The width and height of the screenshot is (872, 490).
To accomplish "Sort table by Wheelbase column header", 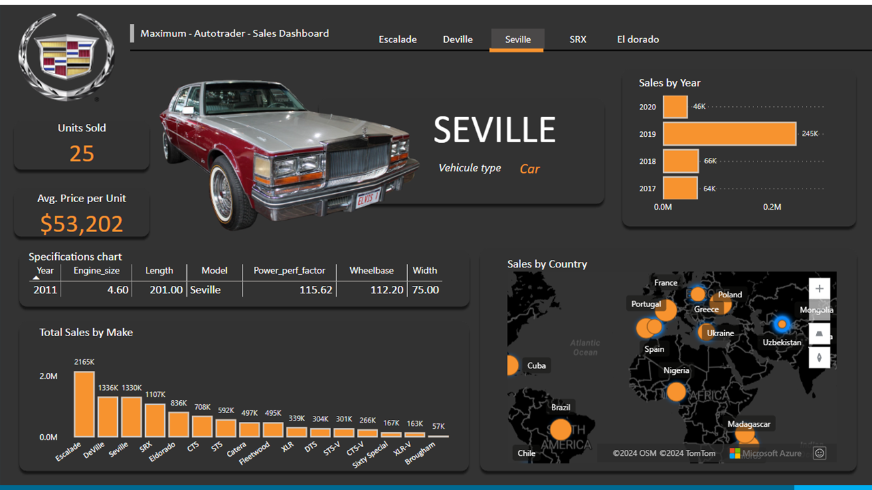I will click(x=371, y=270).
